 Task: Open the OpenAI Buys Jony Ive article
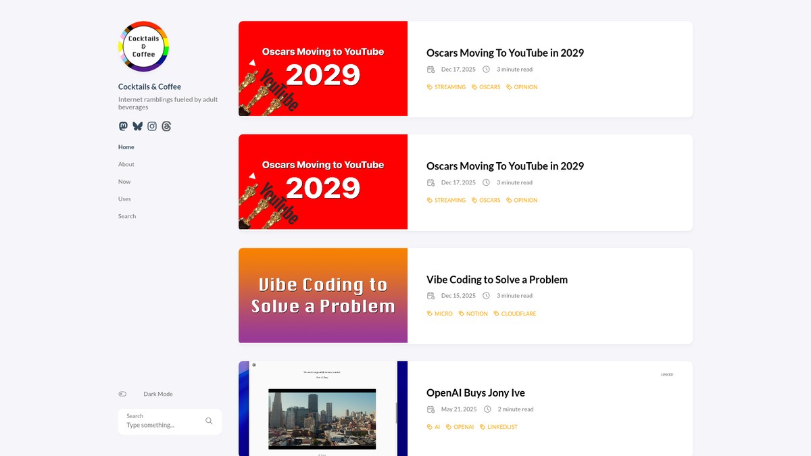click(476, 393)
